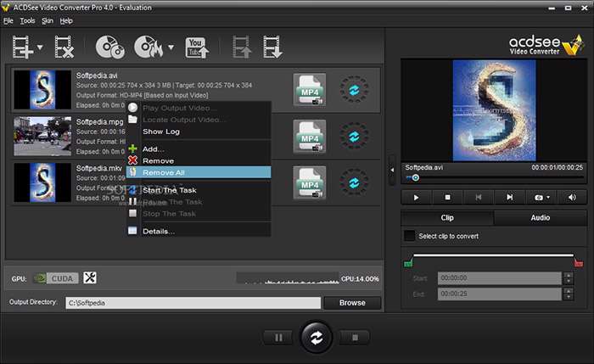This screenshot has height=364, width=594.
Task: Switch to the Audio tab
Action: click(x=540, y=217)
